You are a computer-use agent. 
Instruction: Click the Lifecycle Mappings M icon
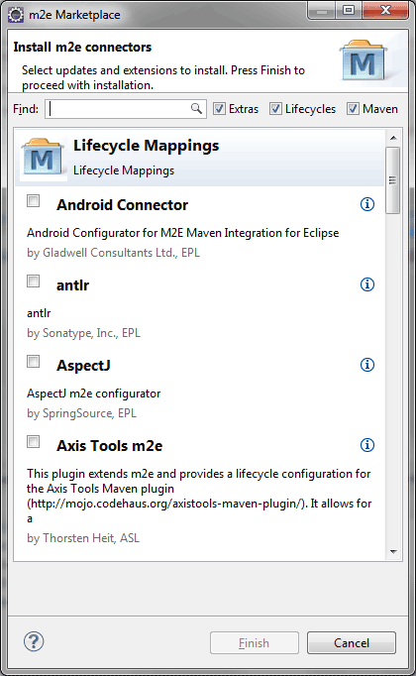tap(43, 158)
